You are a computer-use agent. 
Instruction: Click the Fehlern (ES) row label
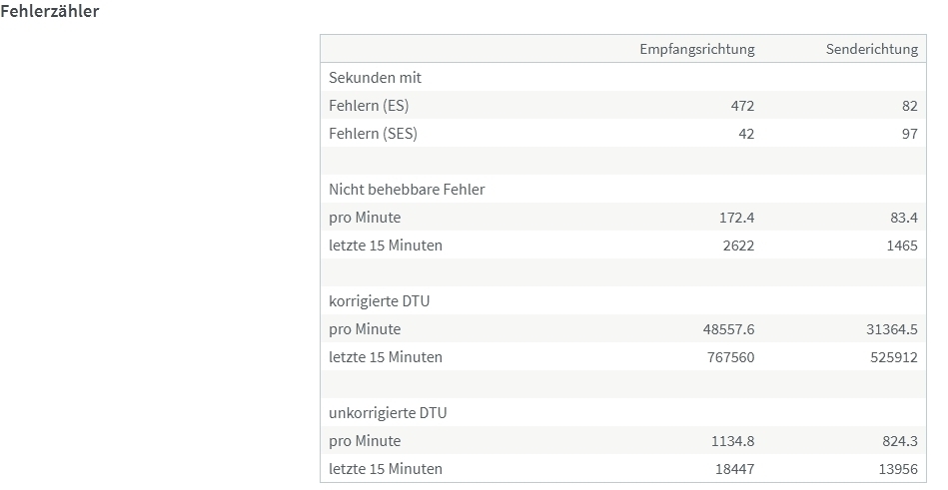pyautogui.click(x=369, y=105)
